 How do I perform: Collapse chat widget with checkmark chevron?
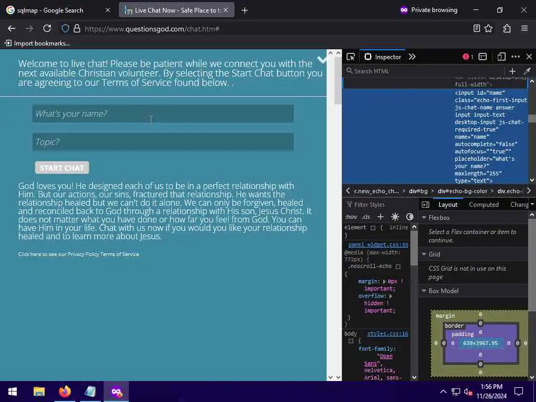pos(322,60)
